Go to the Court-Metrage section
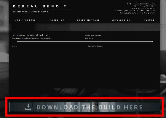This screenshot has width=166, height=118. [x=88, y=20]
